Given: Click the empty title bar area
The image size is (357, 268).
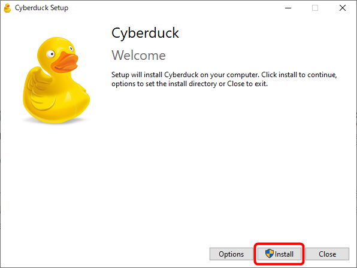Looking at the screenshot, I should tap(171, 8).
